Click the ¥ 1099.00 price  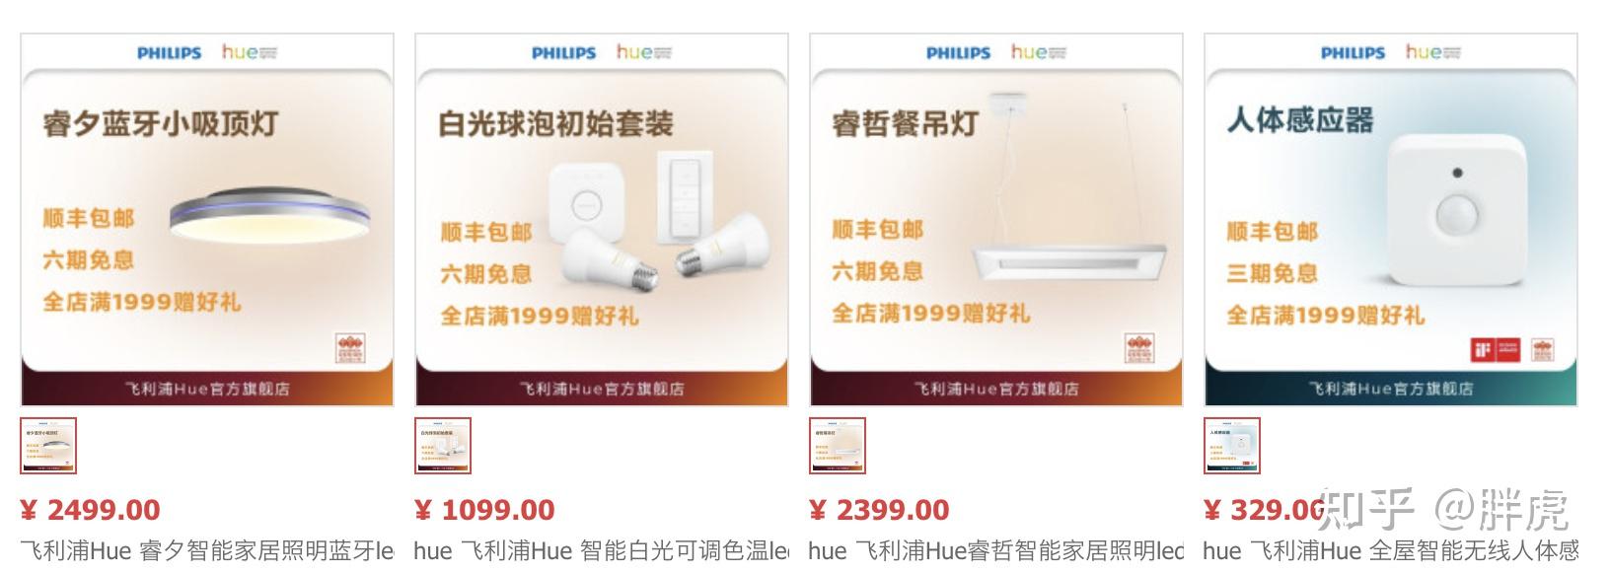(x=484, y=510)
